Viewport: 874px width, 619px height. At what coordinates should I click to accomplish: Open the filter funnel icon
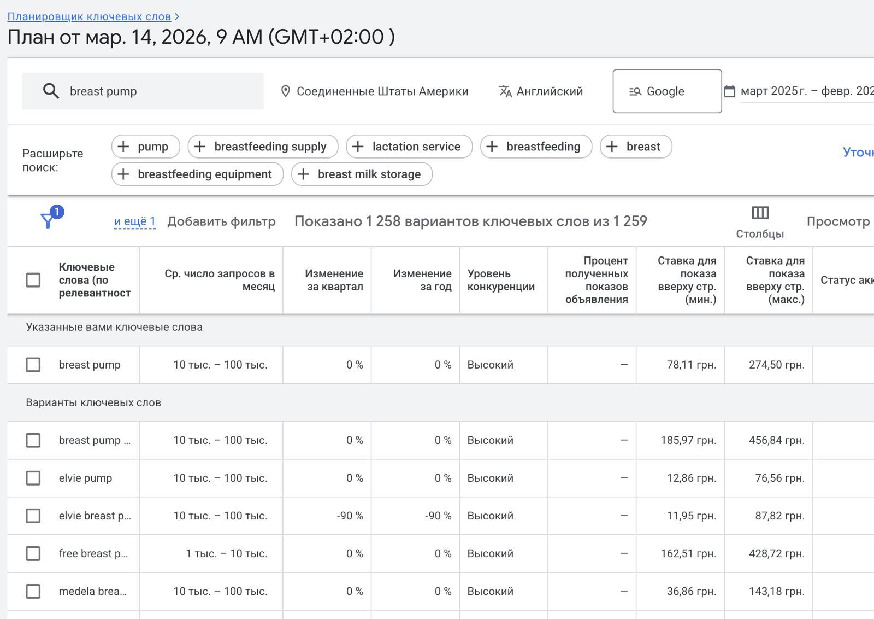(48, 220)
